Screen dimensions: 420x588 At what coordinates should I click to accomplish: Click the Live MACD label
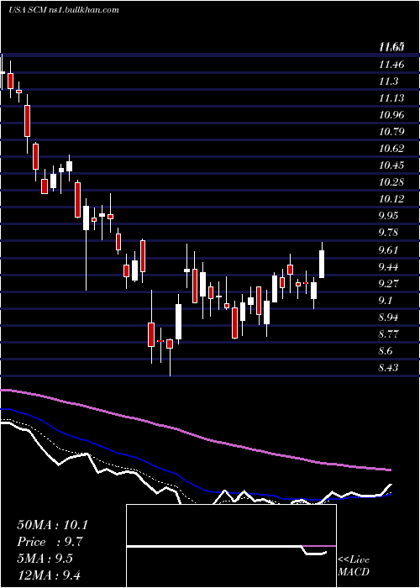(x=354, y=565)
